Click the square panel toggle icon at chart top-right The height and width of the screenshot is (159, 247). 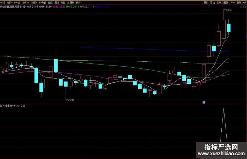click(x=245, y=7)
